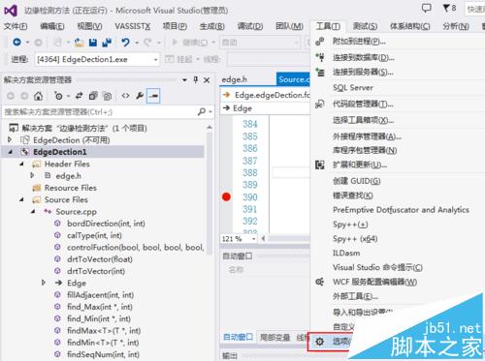Collapse the Header Files folder

point(21,164)
